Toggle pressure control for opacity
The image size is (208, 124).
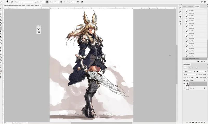47,2
